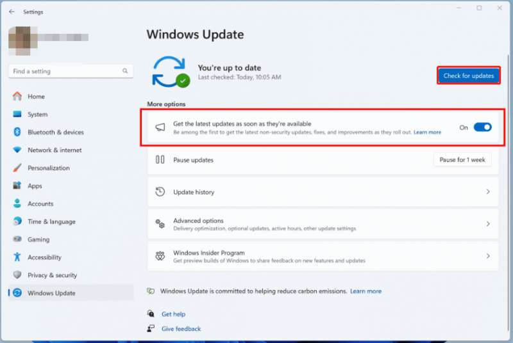
Task: Go to System settings
Action: pyautogui.click(x=71, y=114)
